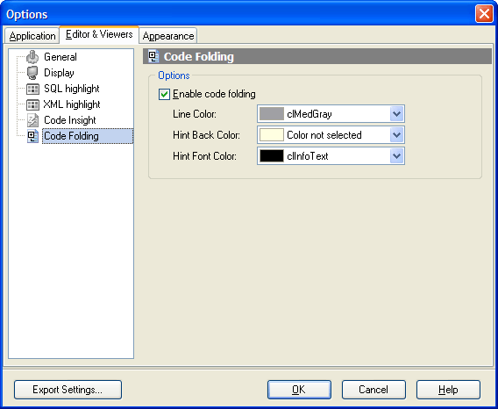Switch to the Appearance tab
The width and height of the screenshot is (498, 409).
pos(168,36)
